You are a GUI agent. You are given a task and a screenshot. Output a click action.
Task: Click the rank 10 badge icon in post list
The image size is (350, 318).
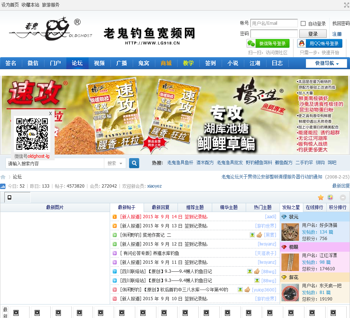pos(114,299)
